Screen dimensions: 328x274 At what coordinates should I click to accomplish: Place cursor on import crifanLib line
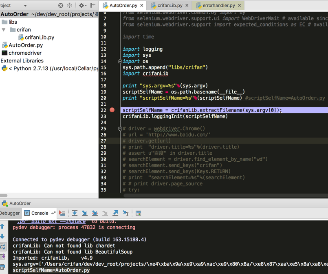tap(145, 74)
